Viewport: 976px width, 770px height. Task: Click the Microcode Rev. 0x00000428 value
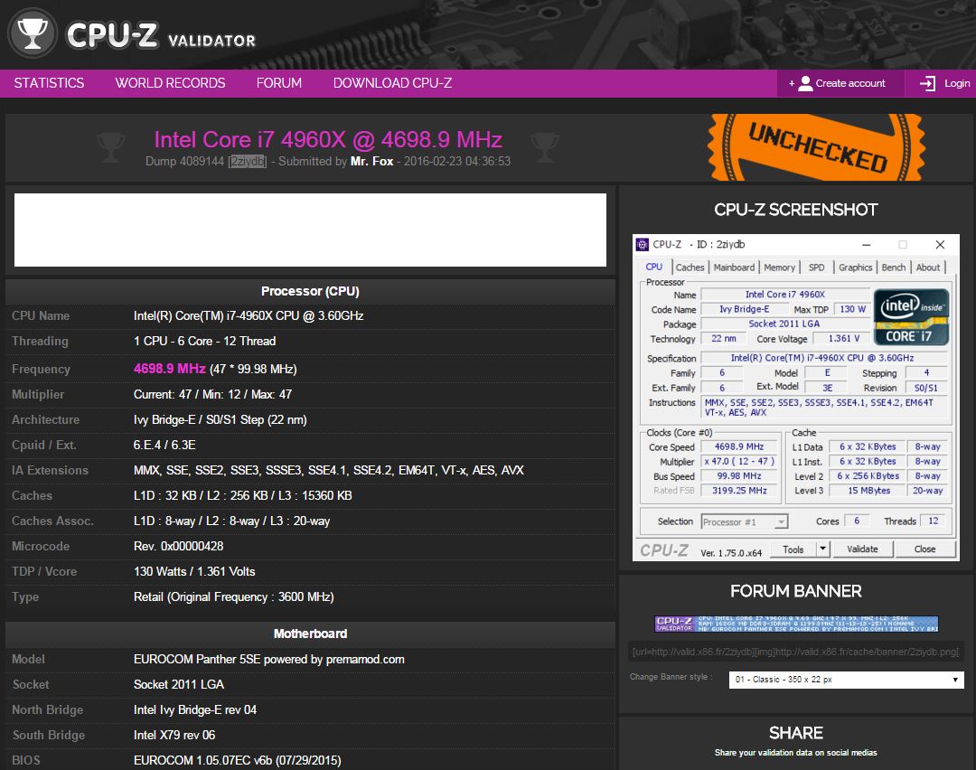pyautogui.click(x=179, y=546)
